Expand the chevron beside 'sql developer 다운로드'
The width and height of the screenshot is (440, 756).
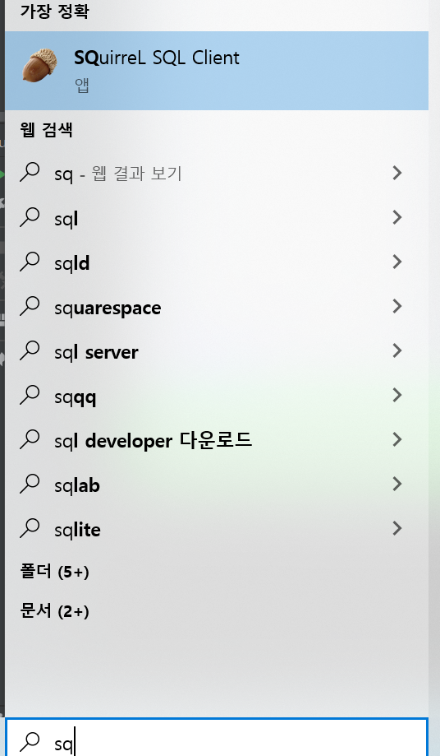(396, 439)
